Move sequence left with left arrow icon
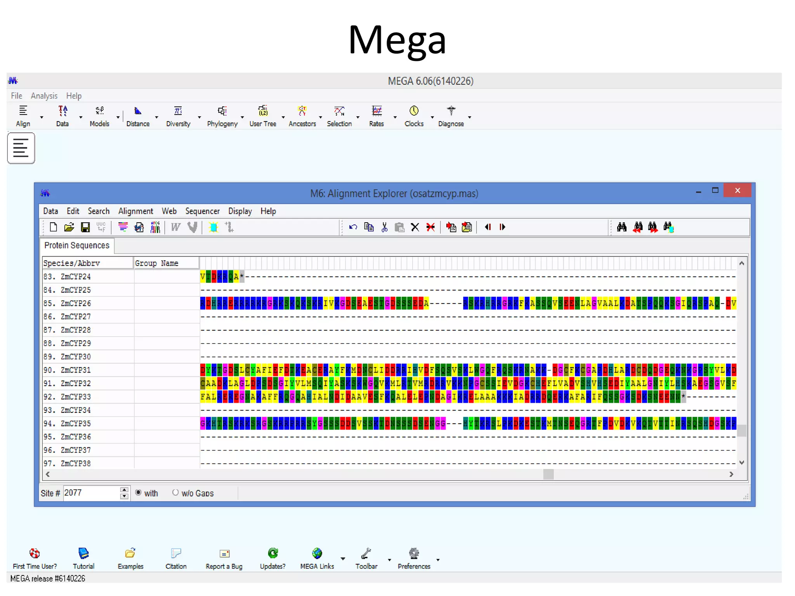 point(488,227)
